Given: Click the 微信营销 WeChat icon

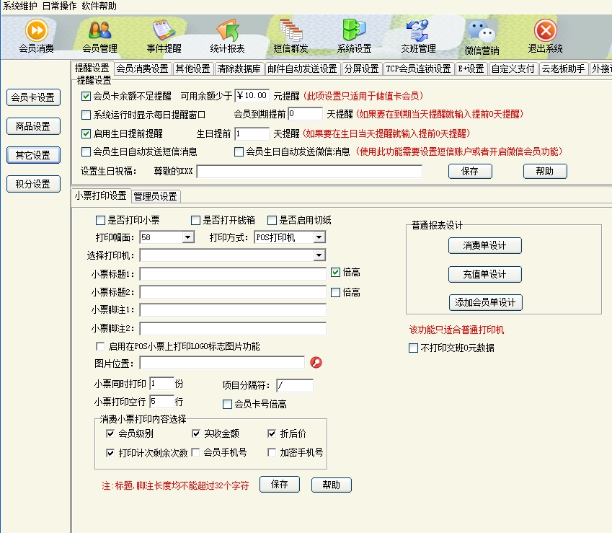Looking at the screenshot, I should pos(482,31).
